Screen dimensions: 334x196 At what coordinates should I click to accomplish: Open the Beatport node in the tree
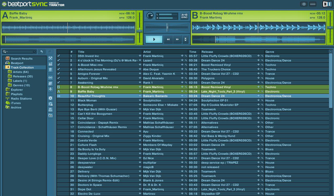[17, 63]
